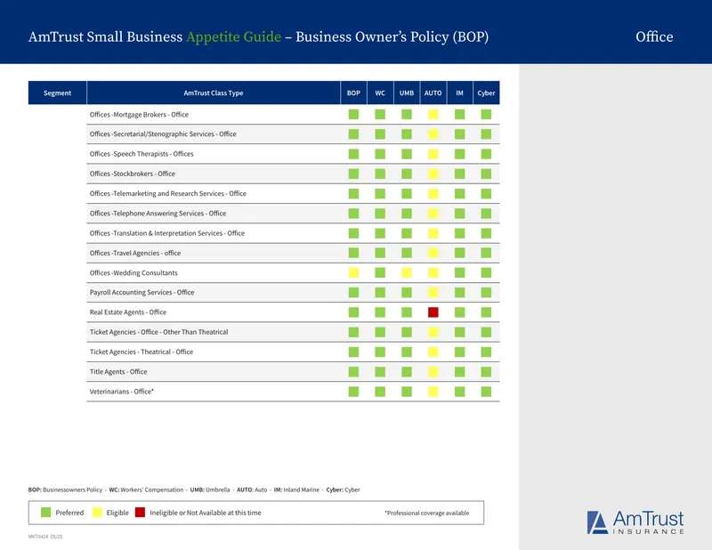Viewport: 712px width, 550px height.
Task: Click the yellow BOP square for Wedding Consultants
Action: (x=353, y=272)
